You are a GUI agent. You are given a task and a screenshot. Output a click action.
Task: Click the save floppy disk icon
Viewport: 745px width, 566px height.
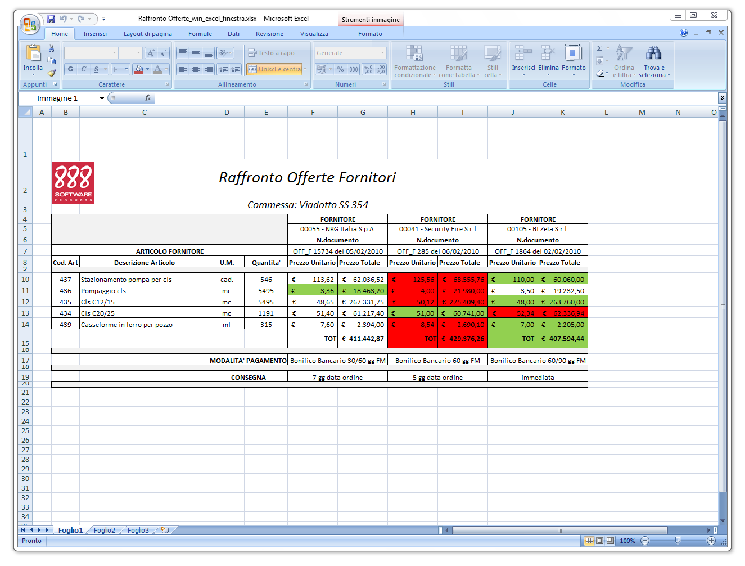tap(51, 19)
